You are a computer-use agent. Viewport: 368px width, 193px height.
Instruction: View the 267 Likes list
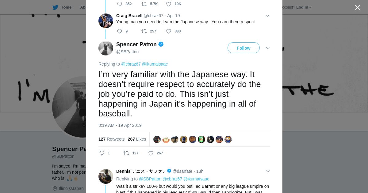pos(137,139)
